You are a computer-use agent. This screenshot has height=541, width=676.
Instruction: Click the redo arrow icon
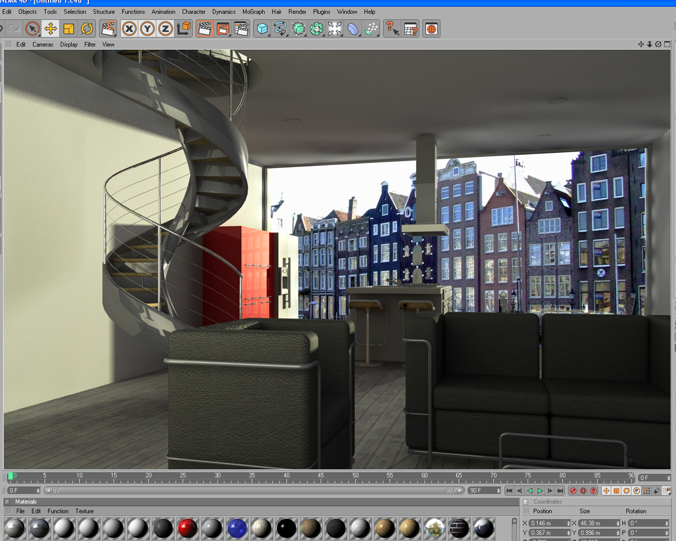pyautogui.click(x=14, y=29)
